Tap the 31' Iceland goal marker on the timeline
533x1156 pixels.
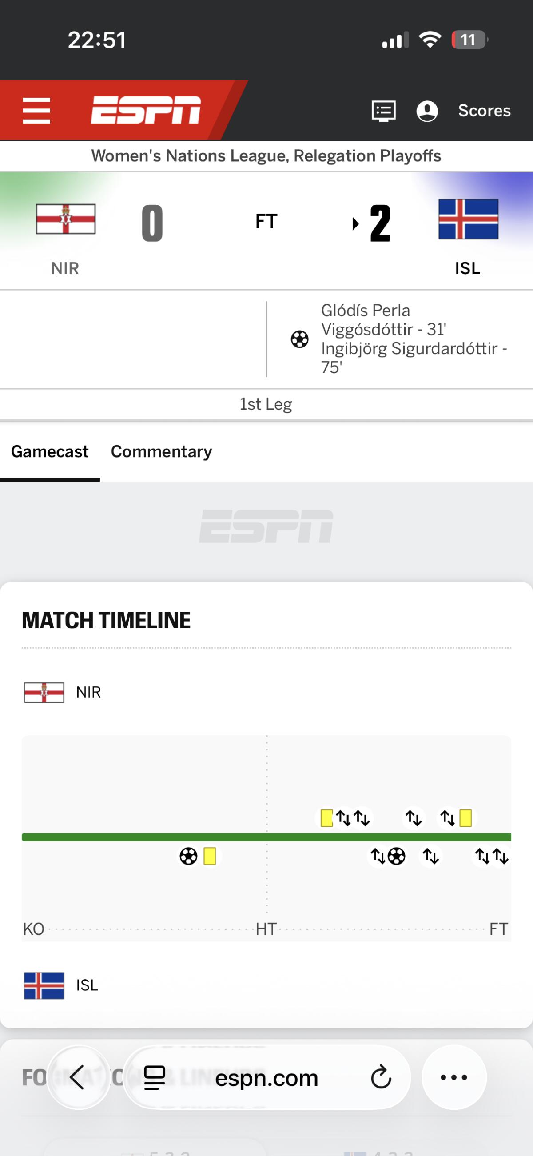pos(188,856)
